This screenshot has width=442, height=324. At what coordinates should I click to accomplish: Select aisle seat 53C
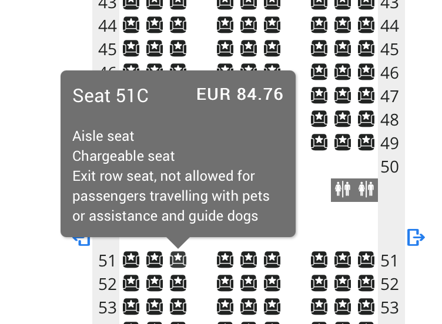point(178,307)
